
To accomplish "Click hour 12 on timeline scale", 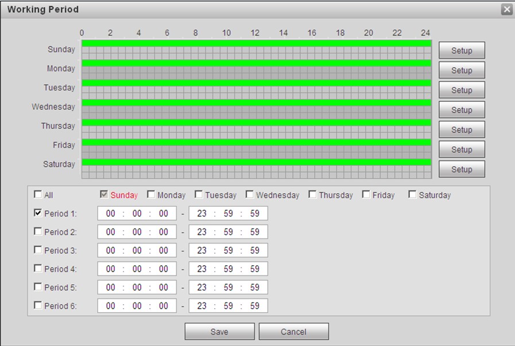I will click(x=255, y=33).
